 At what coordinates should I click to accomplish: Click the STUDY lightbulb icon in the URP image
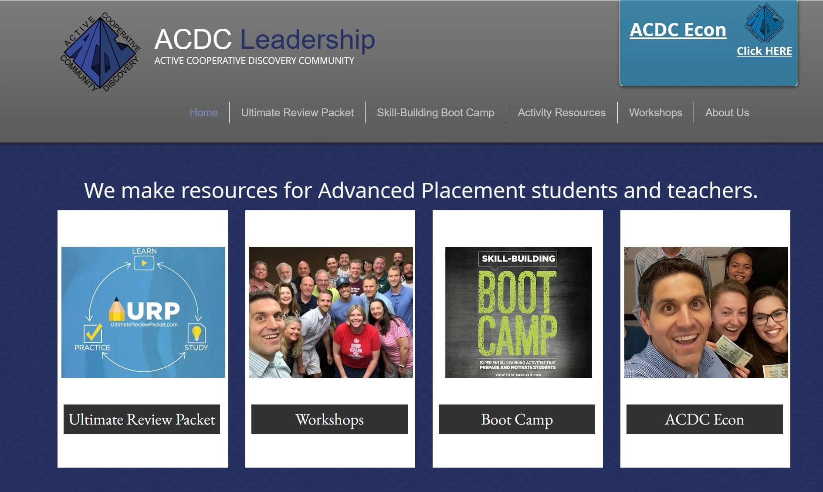coord(196,333)
